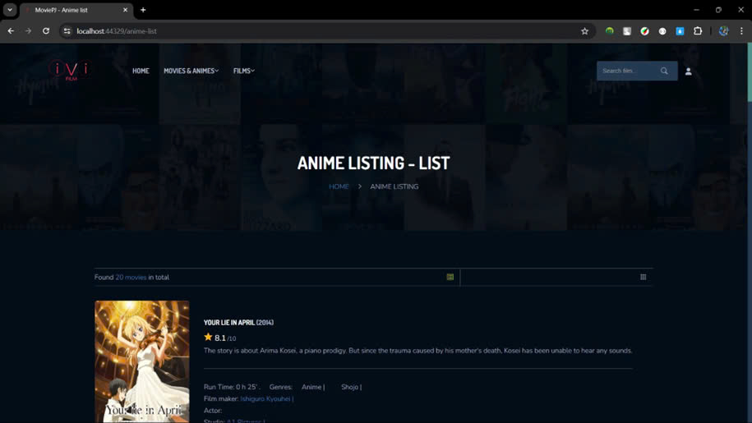This screenshot has width=752, height=423.
Task: Click the search magnifier icon
Action: [x=664, y=71]
